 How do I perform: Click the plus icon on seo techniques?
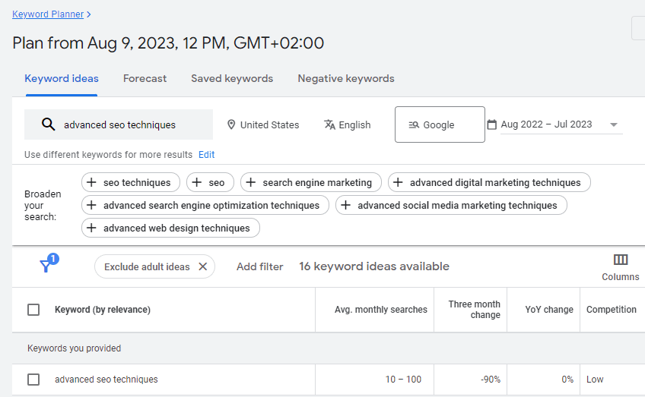click(x=91, y=182)
